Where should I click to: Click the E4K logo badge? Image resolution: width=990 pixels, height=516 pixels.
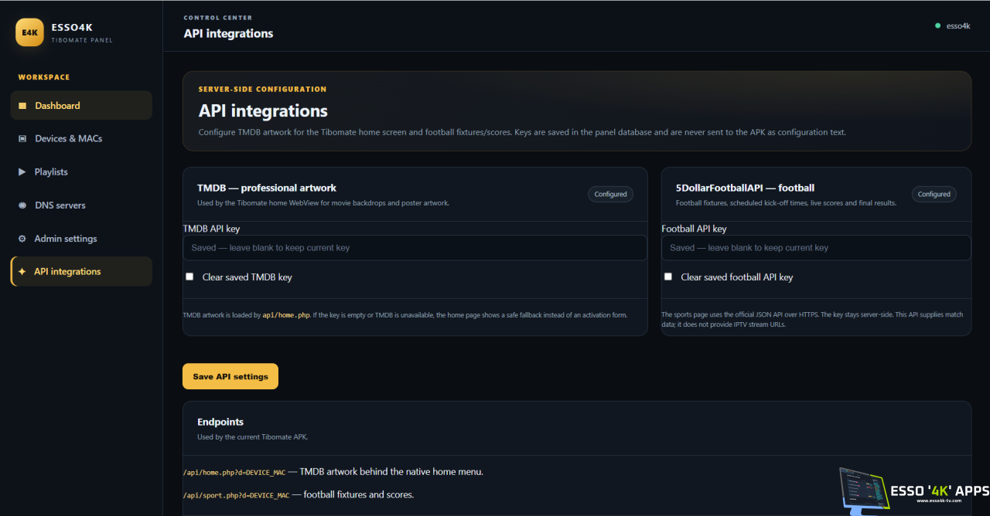(x=29, y=32)
